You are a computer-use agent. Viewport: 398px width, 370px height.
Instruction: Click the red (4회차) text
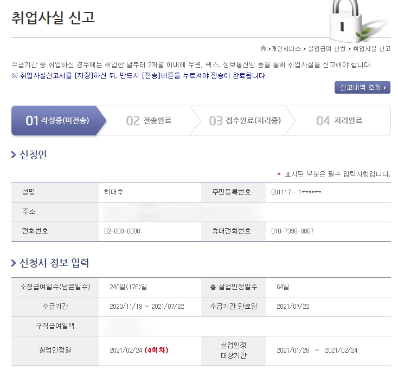click(156, 350)
